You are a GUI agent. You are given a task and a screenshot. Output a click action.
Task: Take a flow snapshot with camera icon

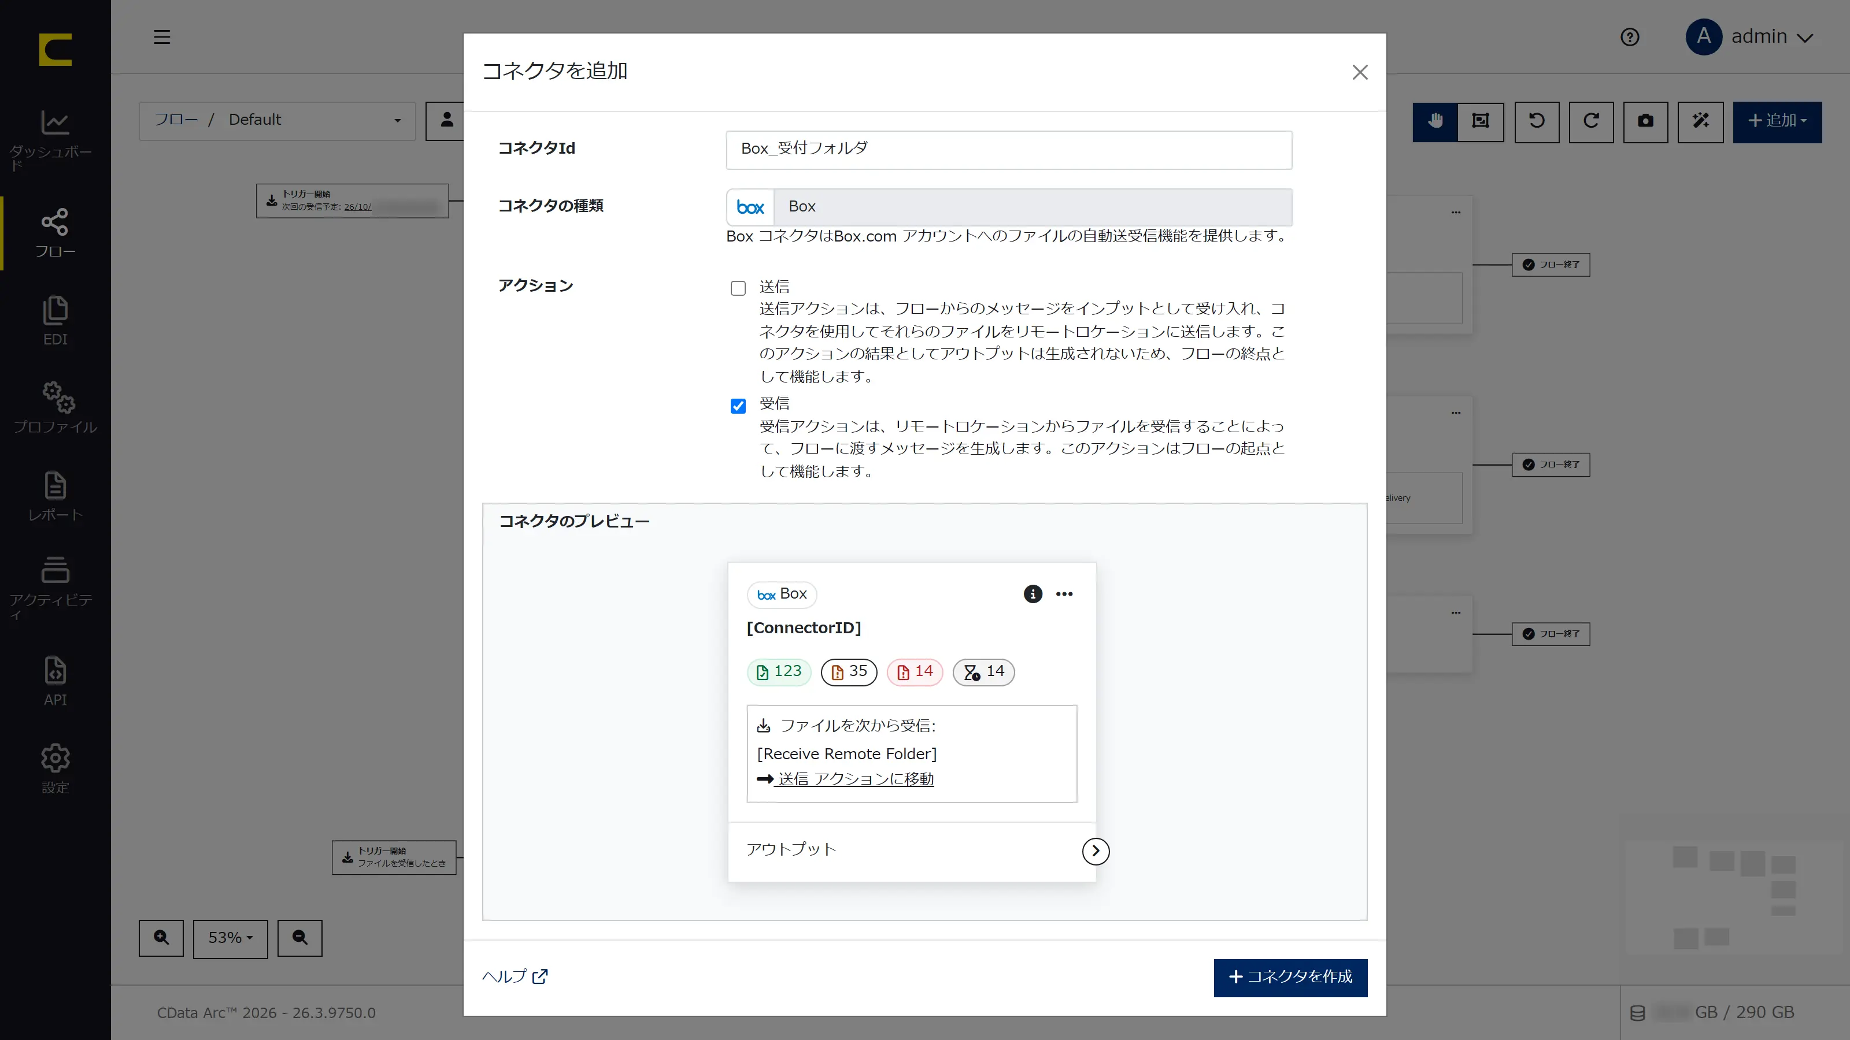coord(1645,121)
